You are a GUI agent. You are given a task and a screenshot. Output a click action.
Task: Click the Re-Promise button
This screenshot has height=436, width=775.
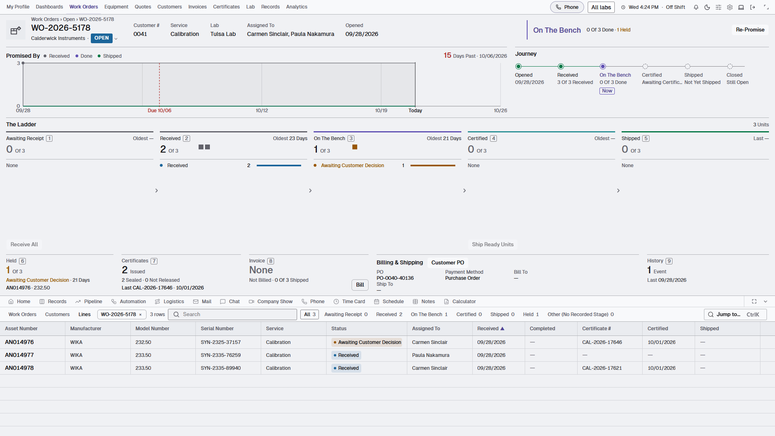click(x=750, y=30)
